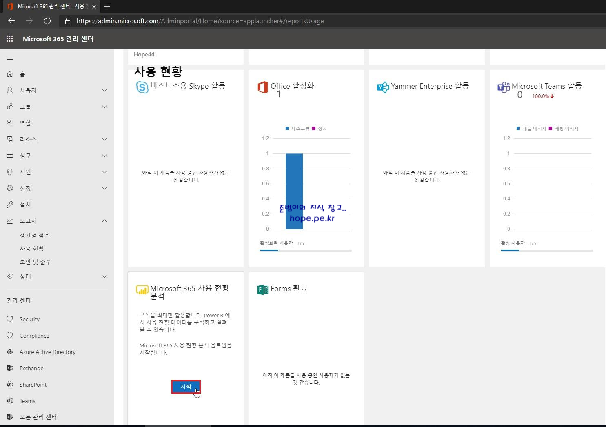Viewport: 606px width, 427px height.
Task: Expand the 청구 chevron
Action: [x=104, y=156]
